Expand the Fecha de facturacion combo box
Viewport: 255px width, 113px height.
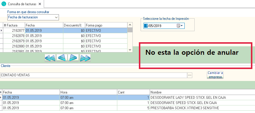pos(56,17)
